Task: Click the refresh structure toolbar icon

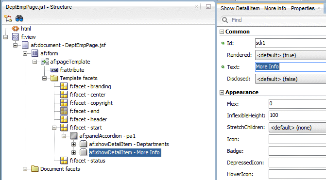Action: coord(8,18)
